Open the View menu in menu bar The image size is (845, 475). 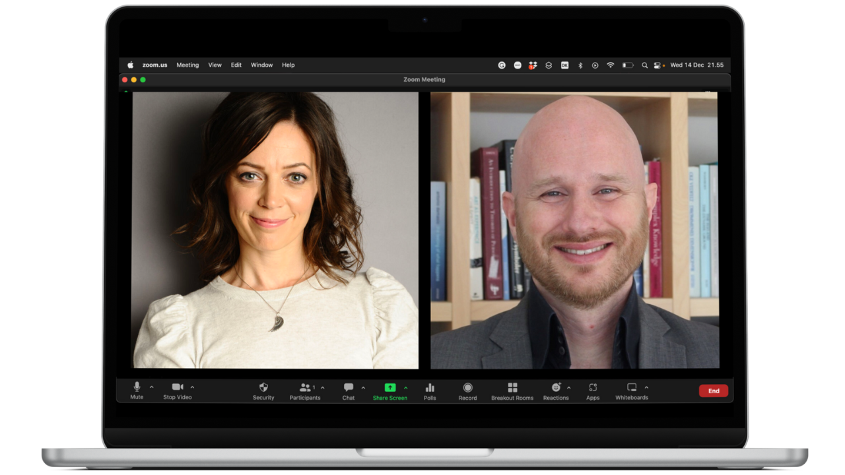pyautogui.click(x=215, y=65)
